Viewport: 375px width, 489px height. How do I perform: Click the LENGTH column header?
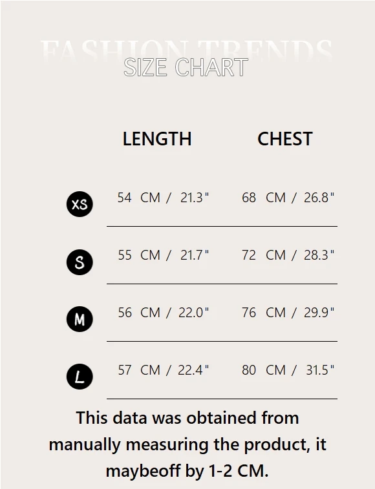click(x=157, y=139)
